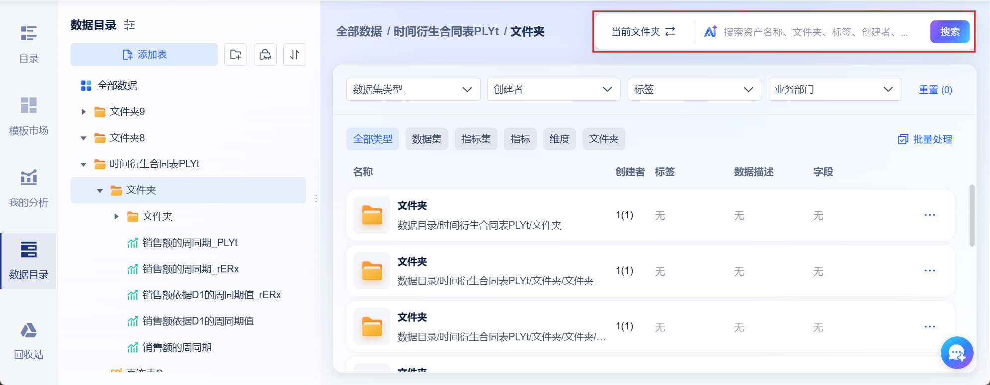
Task: Click the 文件夹9 folder label
Action: pyautogui.click(x=127, y=112)
